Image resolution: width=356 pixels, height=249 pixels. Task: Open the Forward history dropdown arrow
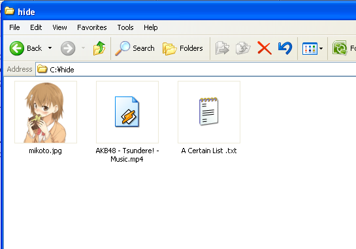tap(83, 48)
